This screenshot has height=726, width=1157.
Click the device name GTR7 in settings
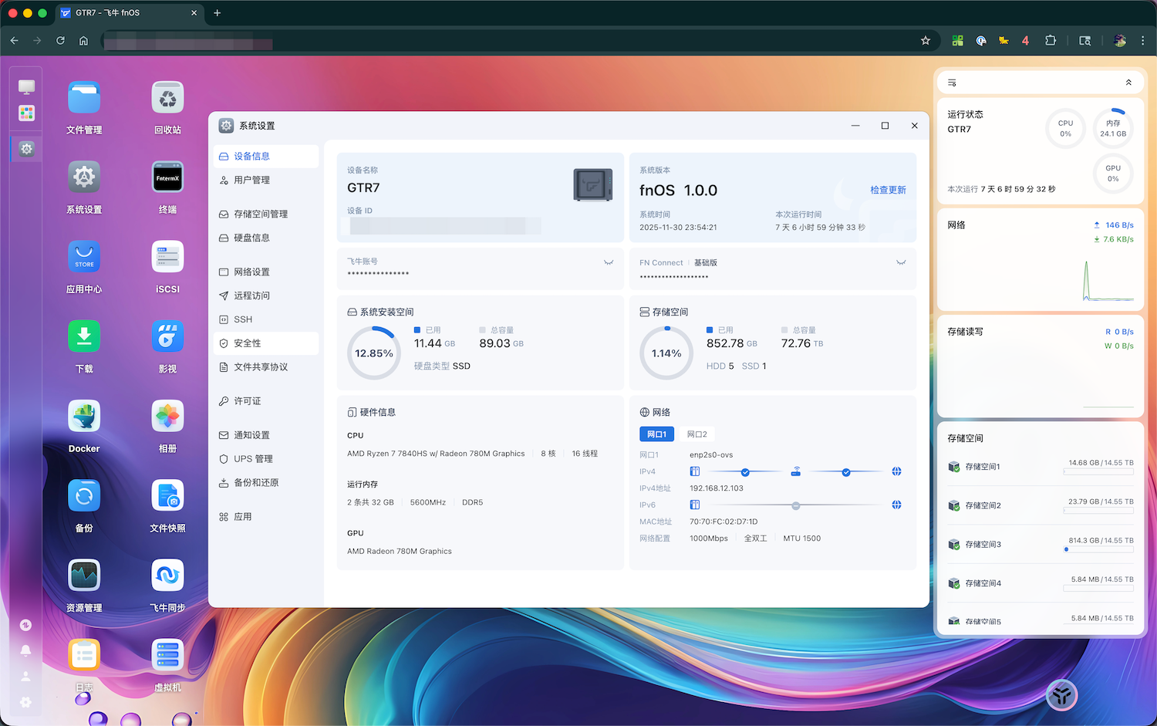[x=363, y=187]
